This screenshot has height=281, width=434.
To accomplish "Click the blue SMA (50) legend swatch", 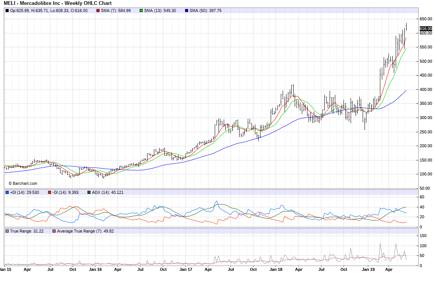I will coord(187,11).
